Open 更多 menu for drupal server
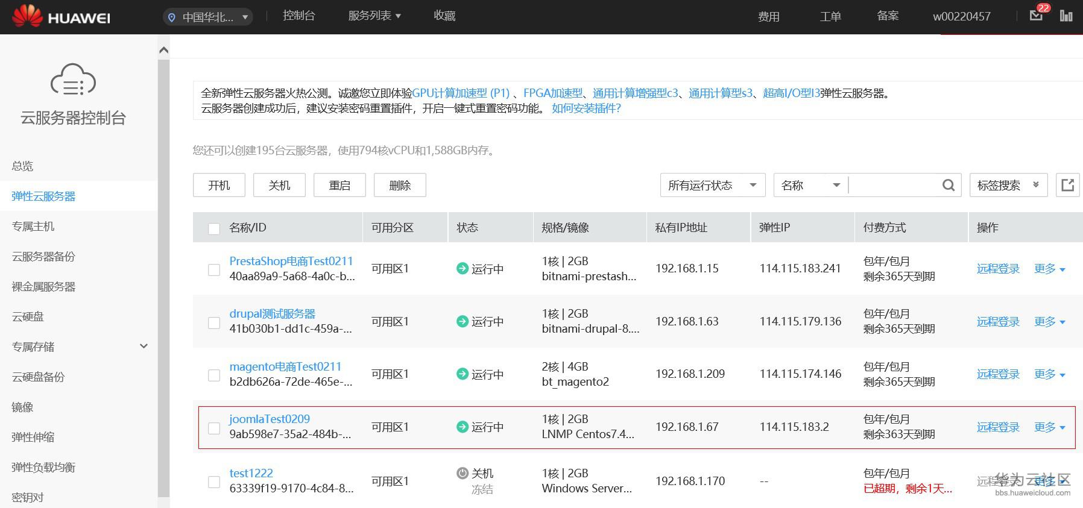 click(x=1049, y=322)
